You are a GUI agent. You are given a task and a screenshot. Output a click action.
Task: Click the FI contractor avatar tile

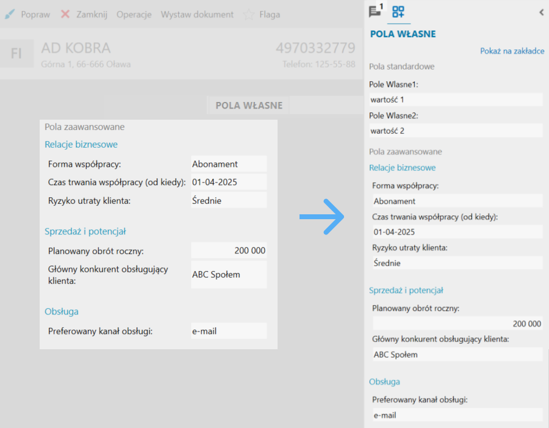click(x=16, y=54)
